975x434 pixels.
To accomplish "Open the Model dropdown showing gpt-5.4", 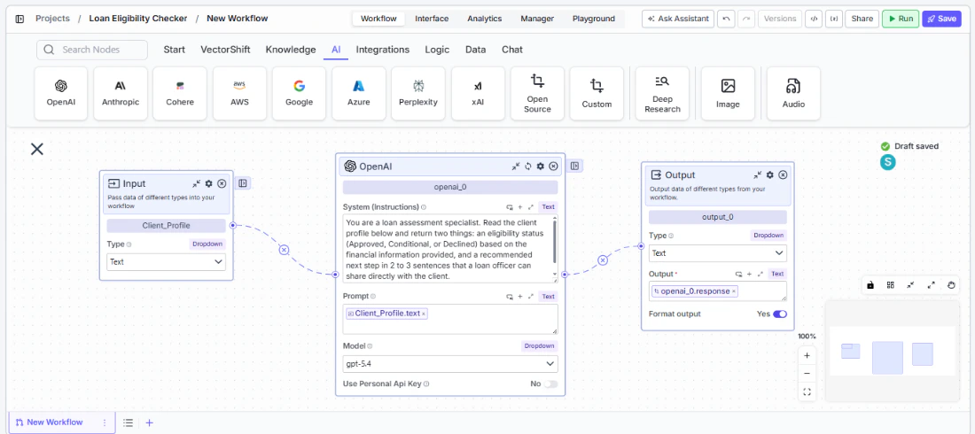I will click(x=450, y=364).
